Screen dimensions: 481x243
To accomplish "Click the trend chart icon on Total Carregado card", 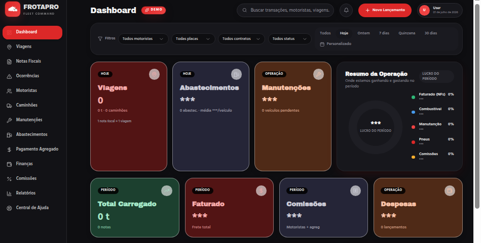I will point(167,191).
